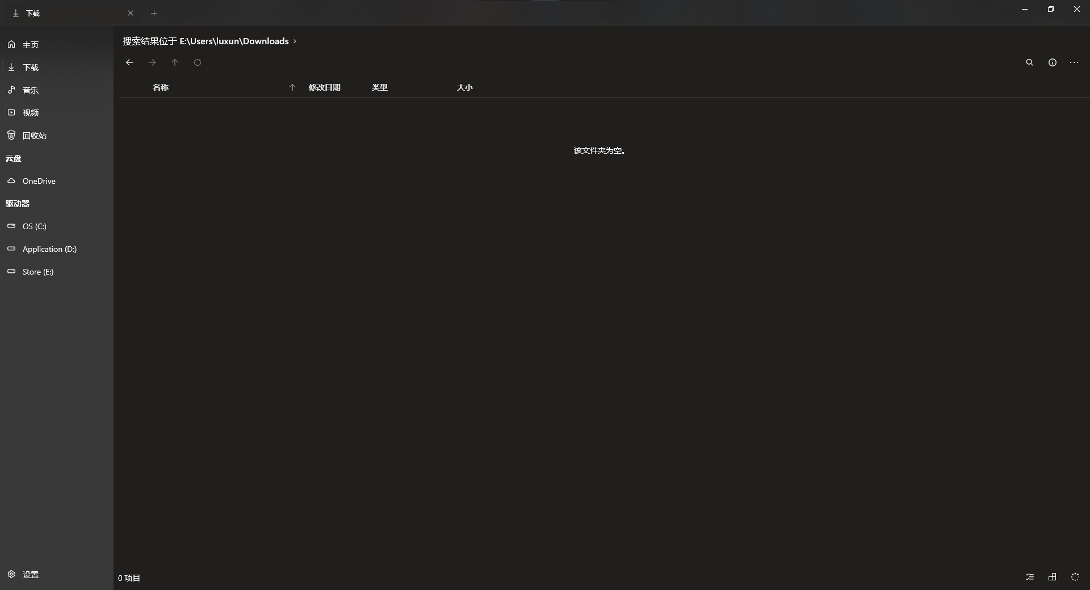Image resolution: width=1090 pixels, height=590 pixels.
Task: Switch layout using the grid icon
Action: (x=1052, y=577)
